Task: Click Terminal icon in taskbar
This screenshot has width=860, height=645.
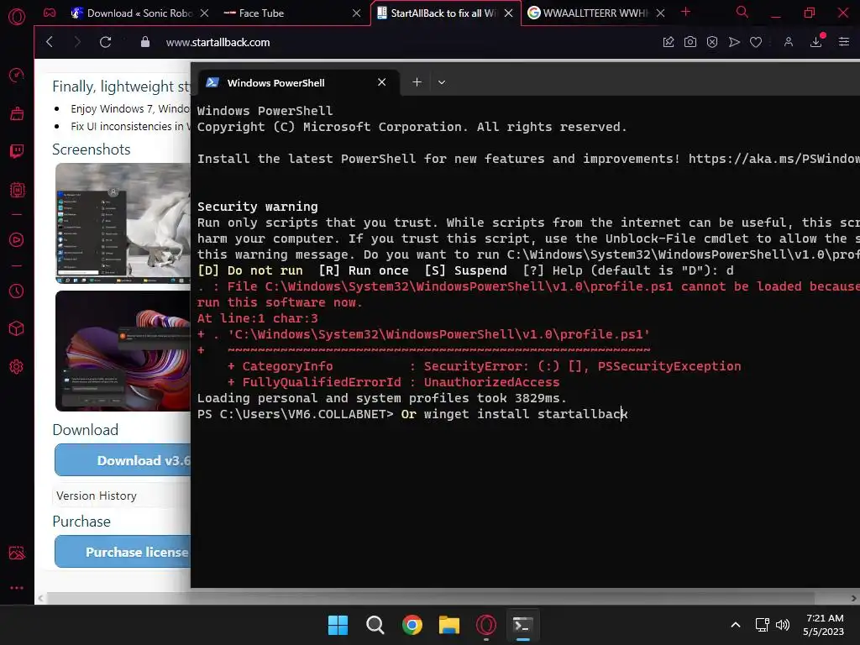Action: click(x=522, y=625)
